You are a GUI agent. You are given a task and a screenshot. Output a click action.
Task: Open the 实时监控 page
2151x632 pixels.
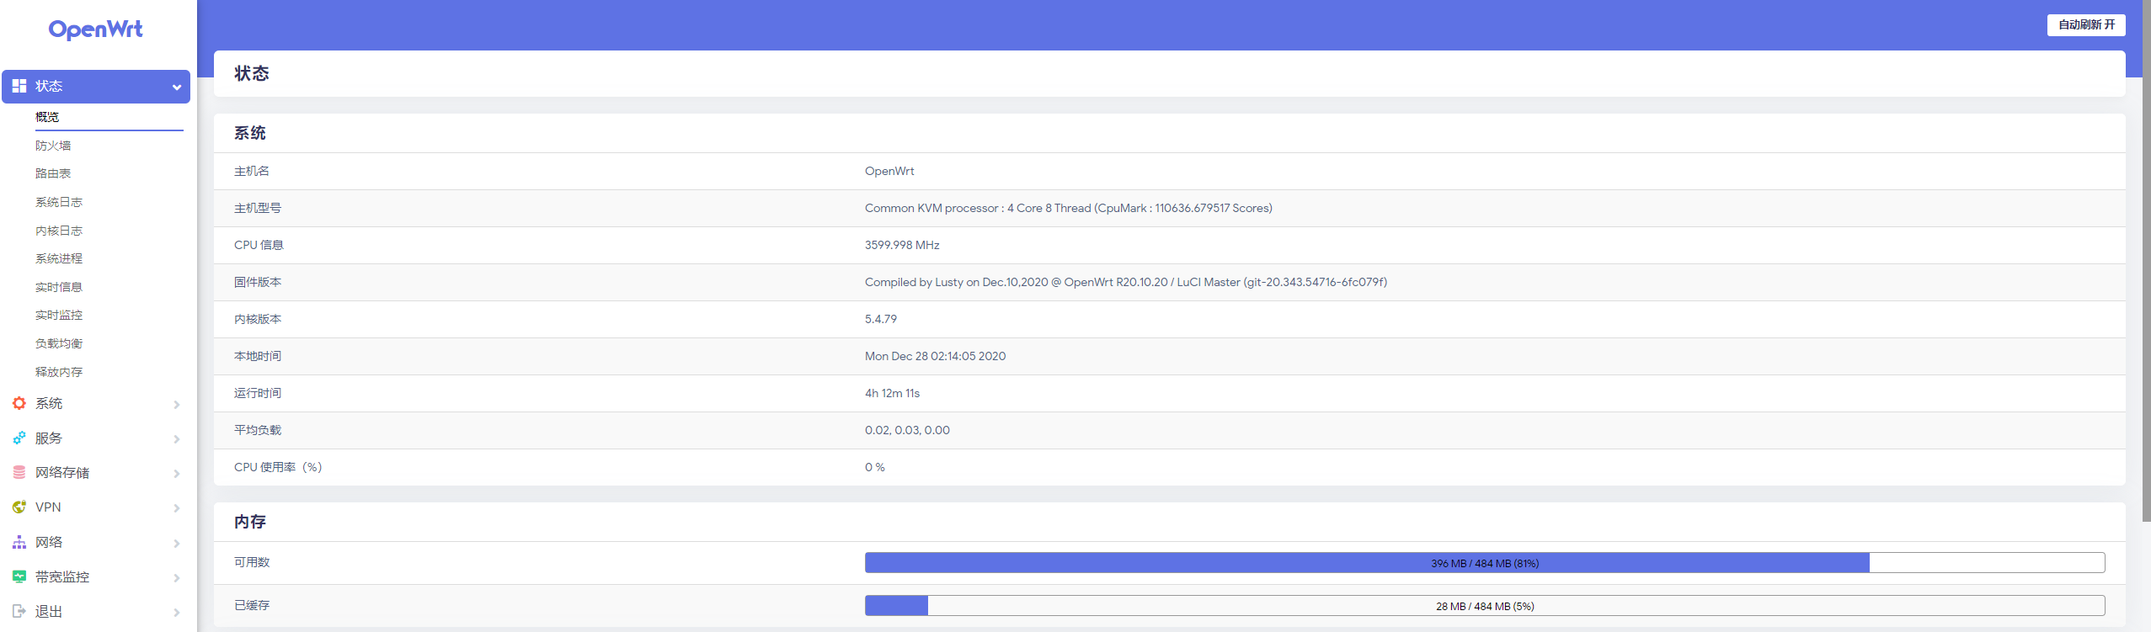pyautogui.click(x=59, y=315)
